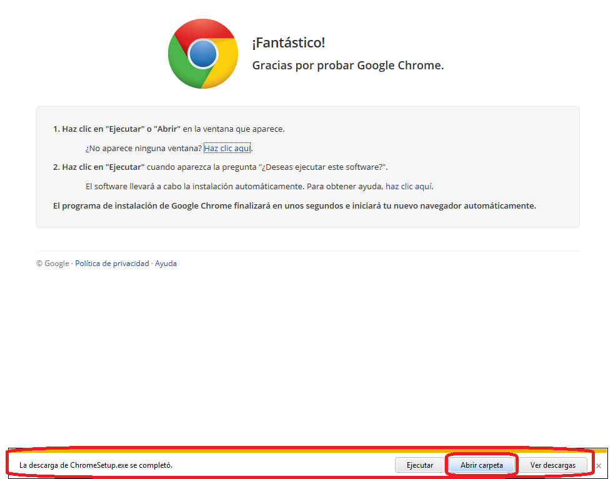Click the ChromeSetup.exe download completed message

[96, 465]
